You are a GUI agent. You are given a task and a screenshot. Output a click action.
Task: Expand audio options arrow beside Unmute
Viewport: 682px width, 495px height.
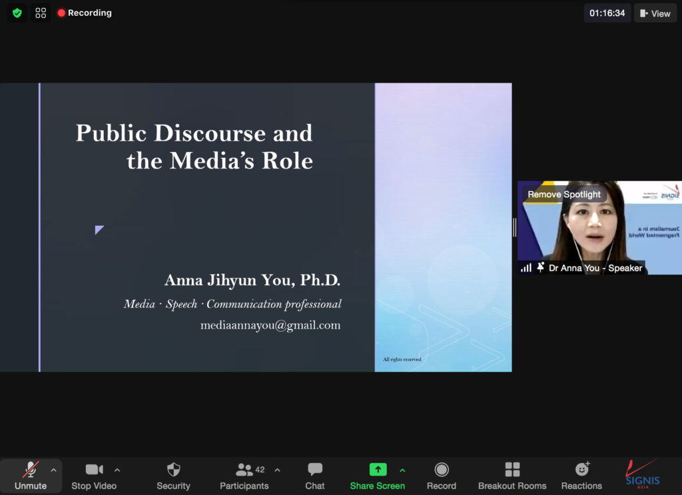click(x=53, y=470)
